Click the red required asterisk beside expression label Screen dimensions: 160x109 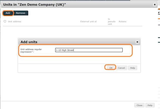[x=32, y=51]
